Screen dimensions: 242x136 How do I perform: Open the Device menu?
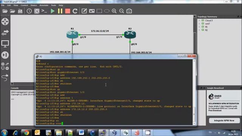[34, 5]
